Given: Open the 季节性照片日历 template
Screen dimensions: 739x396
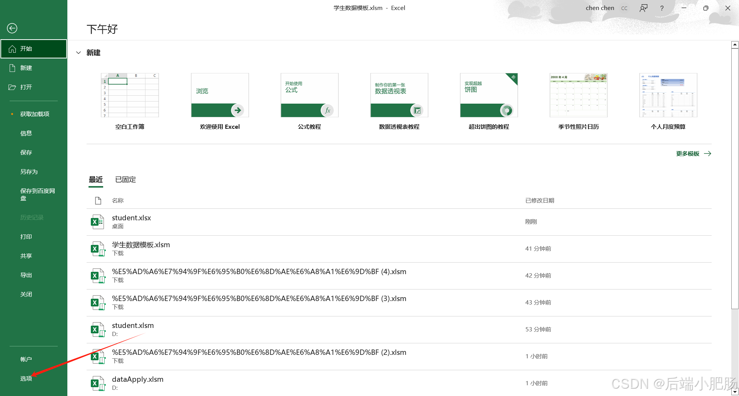Looking at the screenshot, I should [578, 95].
